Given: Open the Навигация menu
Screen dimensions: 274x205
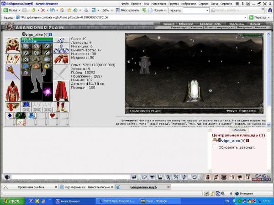Looking at the screenshot, I should (158, 4).
